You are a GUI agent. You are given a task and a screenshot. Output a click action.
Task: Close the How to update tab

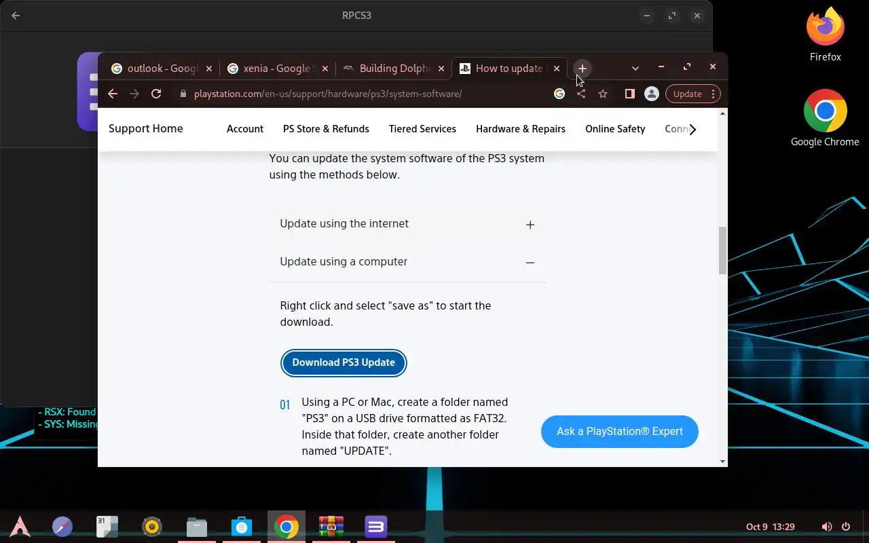[x=557, y=69]
